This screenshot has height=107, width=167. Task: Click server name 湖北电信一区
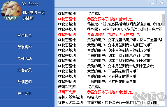[34, 12]
